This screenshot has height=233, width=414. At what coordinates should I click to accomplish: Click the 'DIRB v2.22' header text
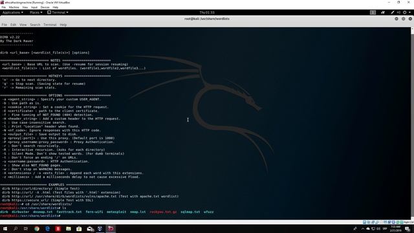click(x=10, y=38)
